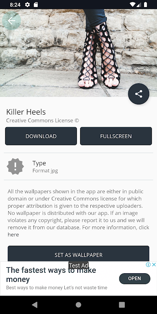Tap the Android back navigation button

35,305
